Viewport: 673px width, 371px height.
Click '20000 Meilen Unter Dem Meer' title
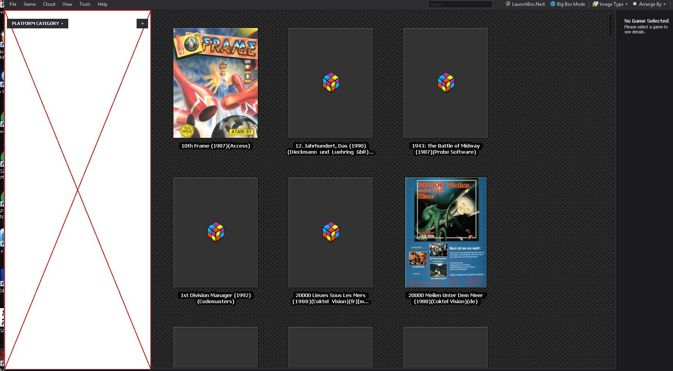coord(446,298)
